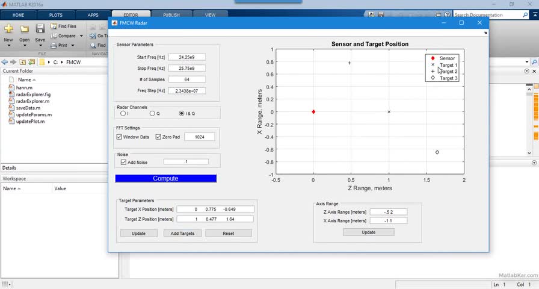Image resolution: width=539 pixels, height=289 pixels.
Task: Go back with the blue left arrow
Action: pos(4,62)
